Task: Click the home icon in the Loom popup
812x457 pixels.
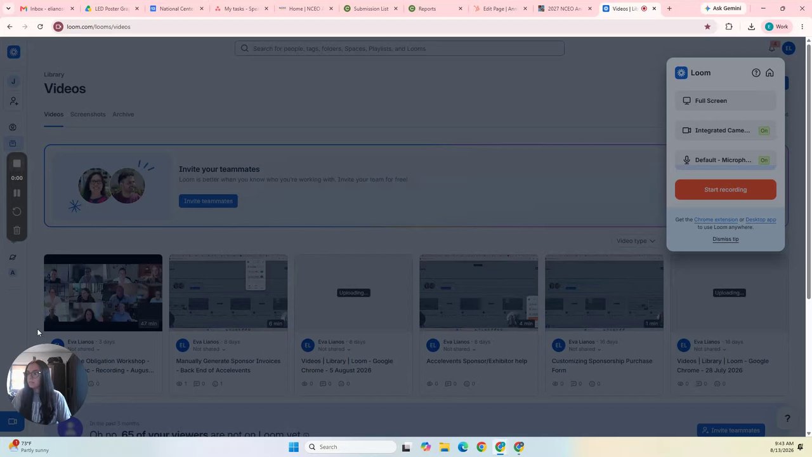Action: 769,73
